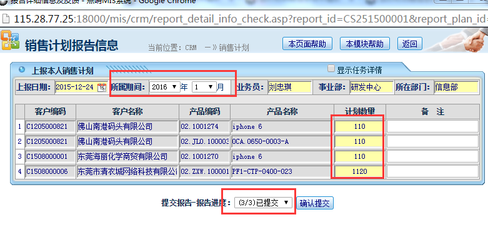Viewport: 488px width, 252px height.
Task: Open the year dropdown showing 2016
Action: pyautogui.click(x=165, y=87)
